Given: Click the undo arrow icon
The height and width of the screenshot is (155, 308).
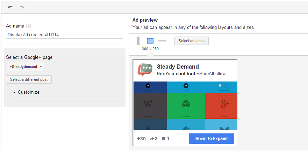Looking at the screenshot, I should [10, 7].
